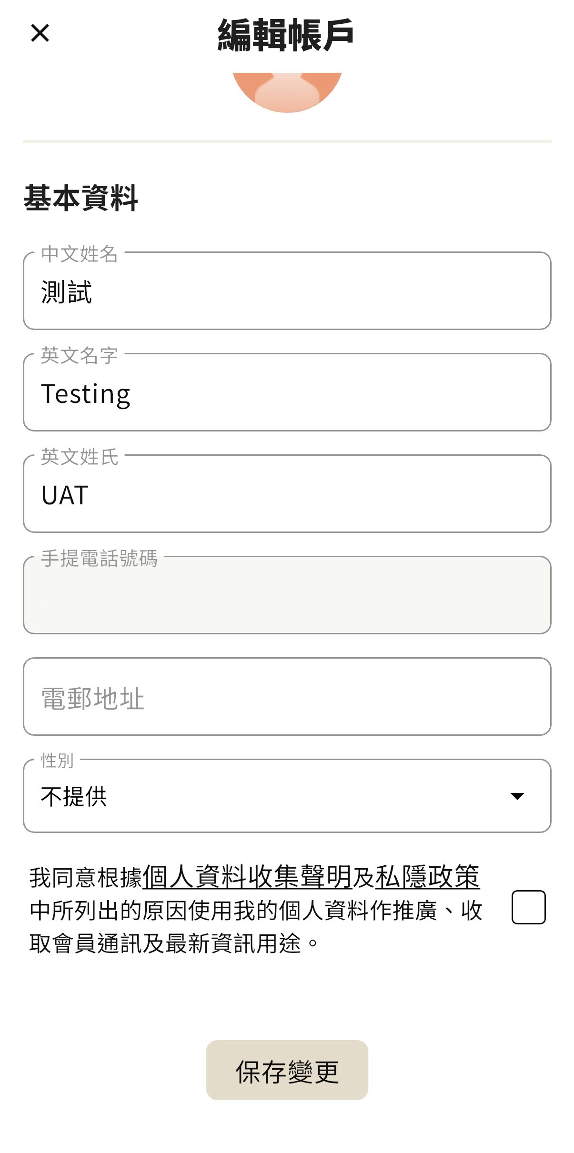Image resolution: width=574 pixels, height=1153 pixels.
Task: Click the 基本資料 section heading
Action: [x=81, y=198]
